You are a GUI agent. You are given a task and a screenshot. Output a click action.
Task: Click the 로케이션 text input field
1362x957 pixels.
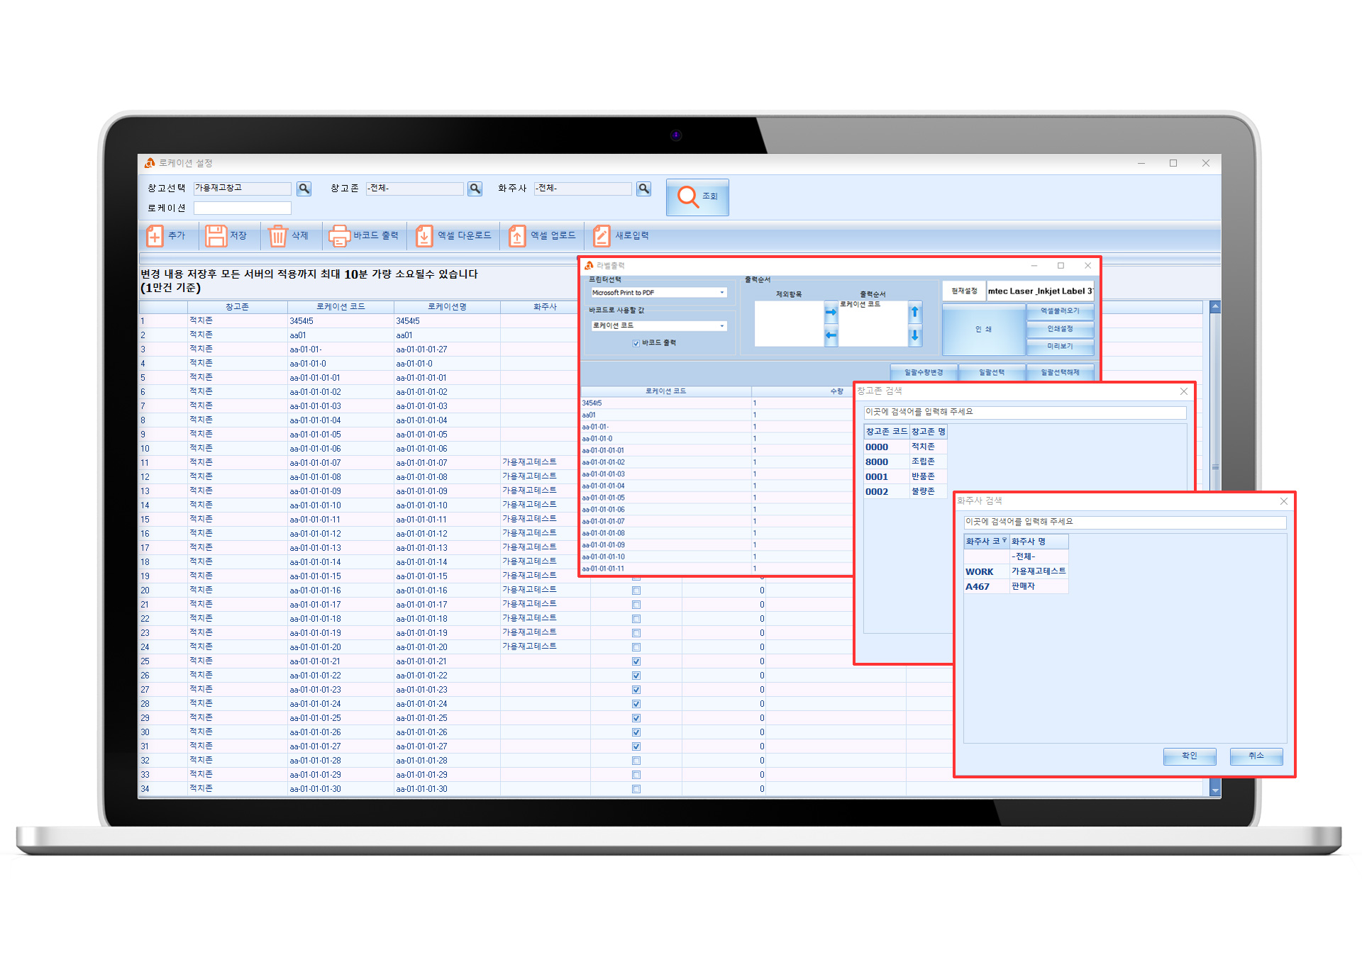pyautogui.click(x=243, y=208)
